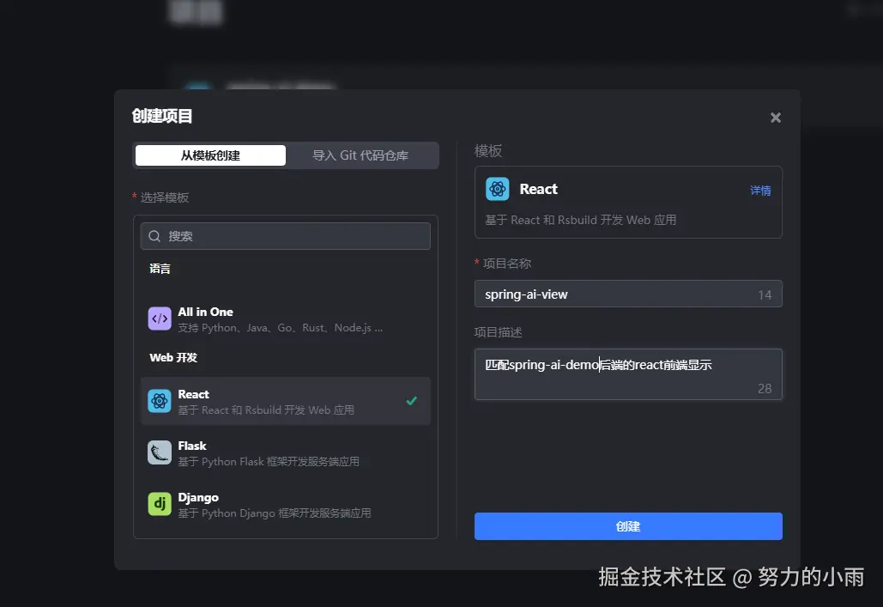Click the 搜索 template search field

coord(286,236)
